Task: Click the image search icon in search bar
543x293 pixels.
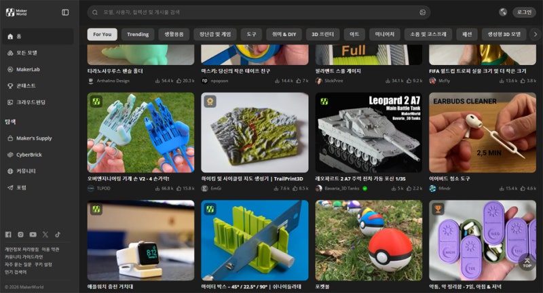Action: click(422, 12)
